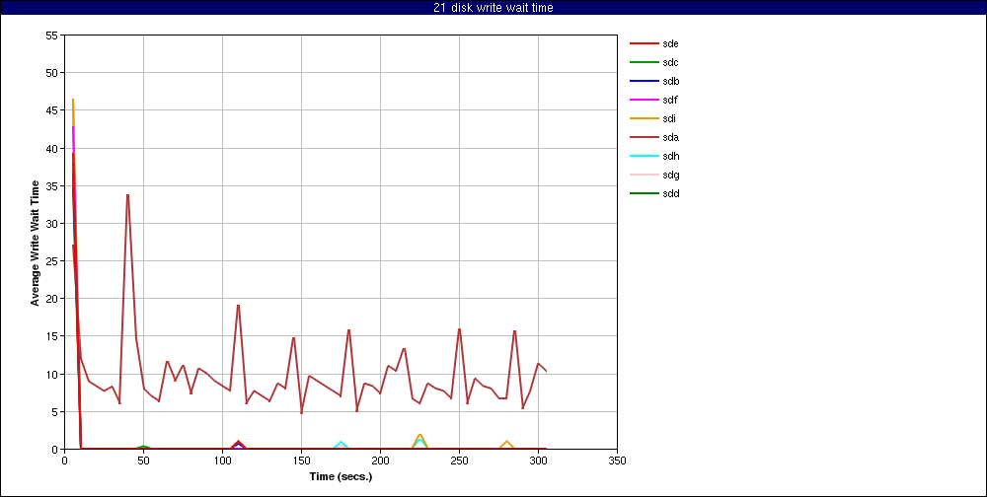Click the red sde legend line swatch
Image resolution: width=987 pixels, height=497 pixels.
click(x=644, y=44)
